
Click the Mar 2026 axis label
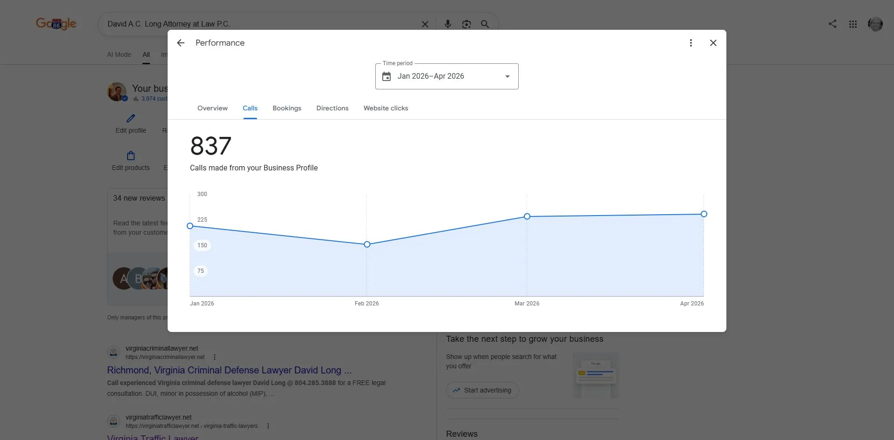527,304
